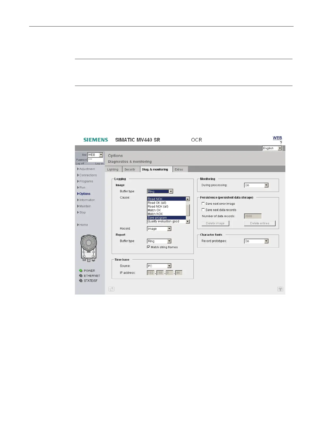Click Log off link
This screenshot has height=421, width=315.
point(80,164)
